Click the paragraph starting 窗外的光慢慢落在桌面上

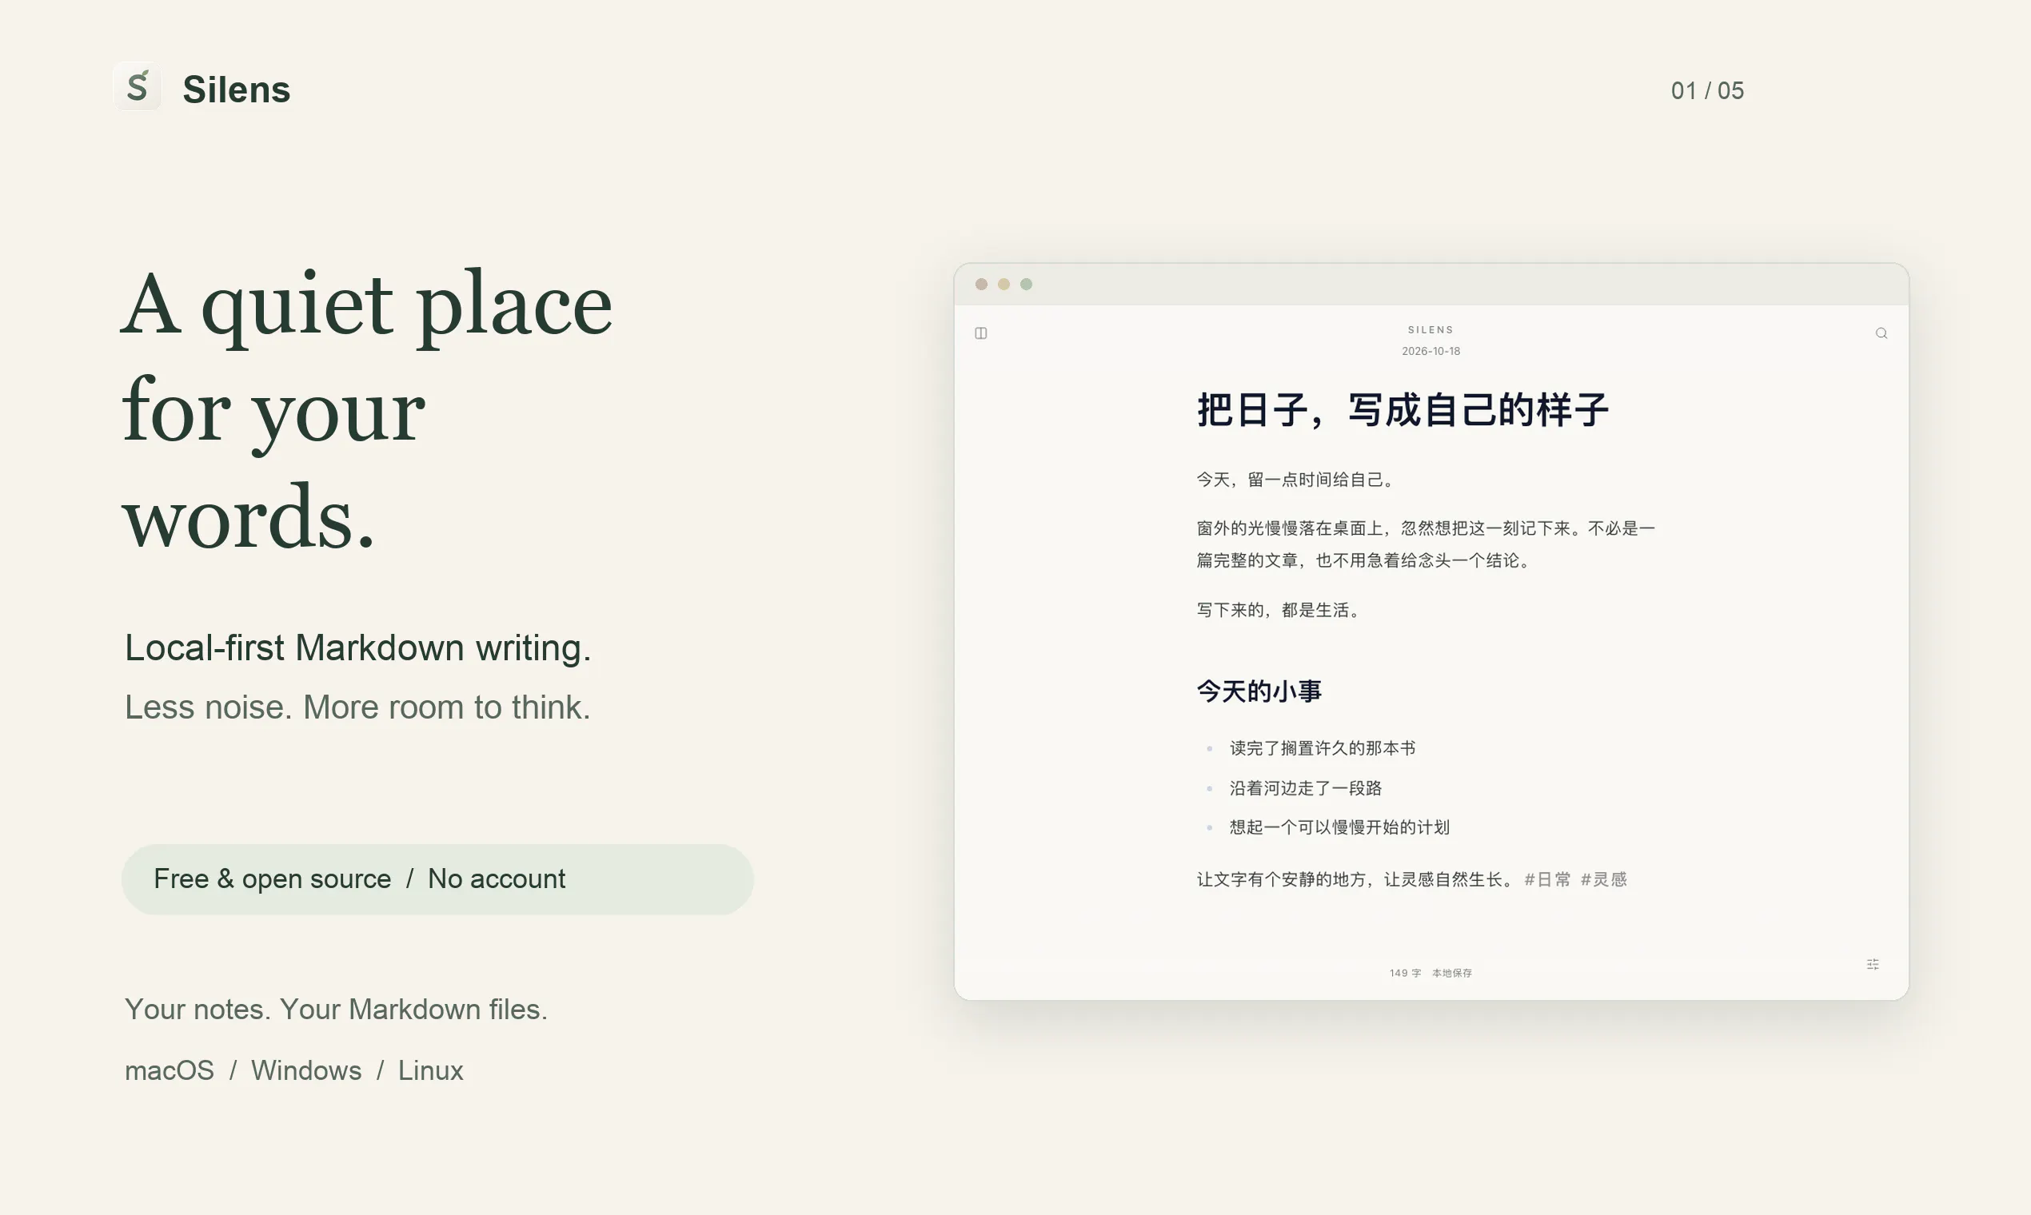tap(1426, 544)
